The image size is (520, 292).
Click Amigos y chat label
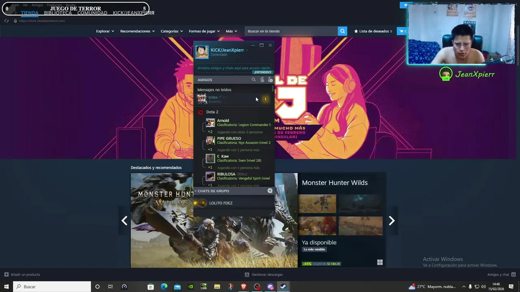pyautogui.click(x=498, y=275)
